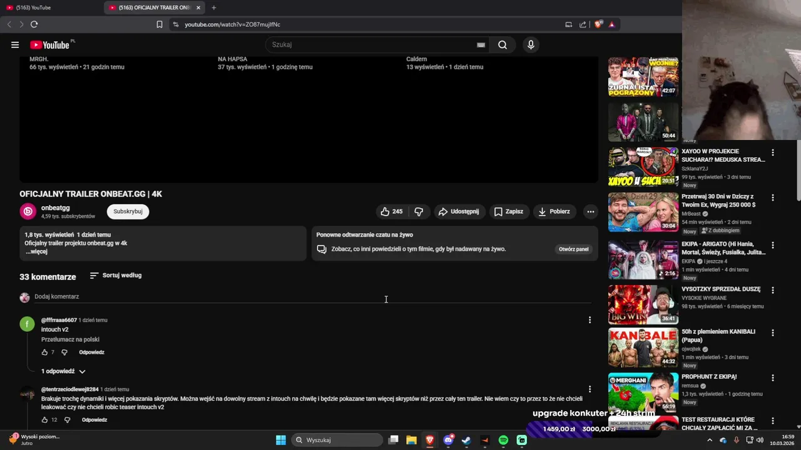The image size is (801, 450).
Task: Click browser share icon in address bar
Action: [583, 24]
